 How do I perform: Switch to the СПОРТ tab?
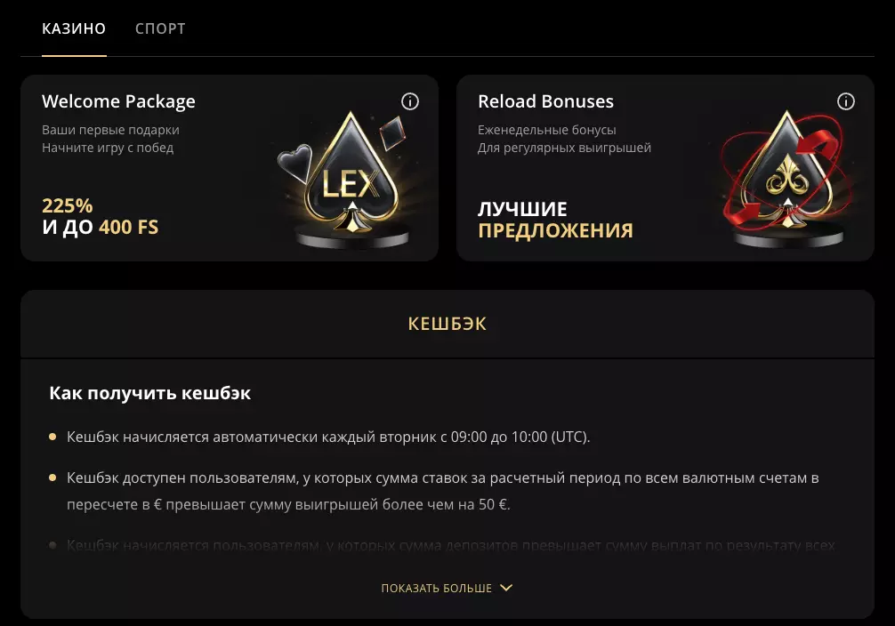click(x=159, y=28)
